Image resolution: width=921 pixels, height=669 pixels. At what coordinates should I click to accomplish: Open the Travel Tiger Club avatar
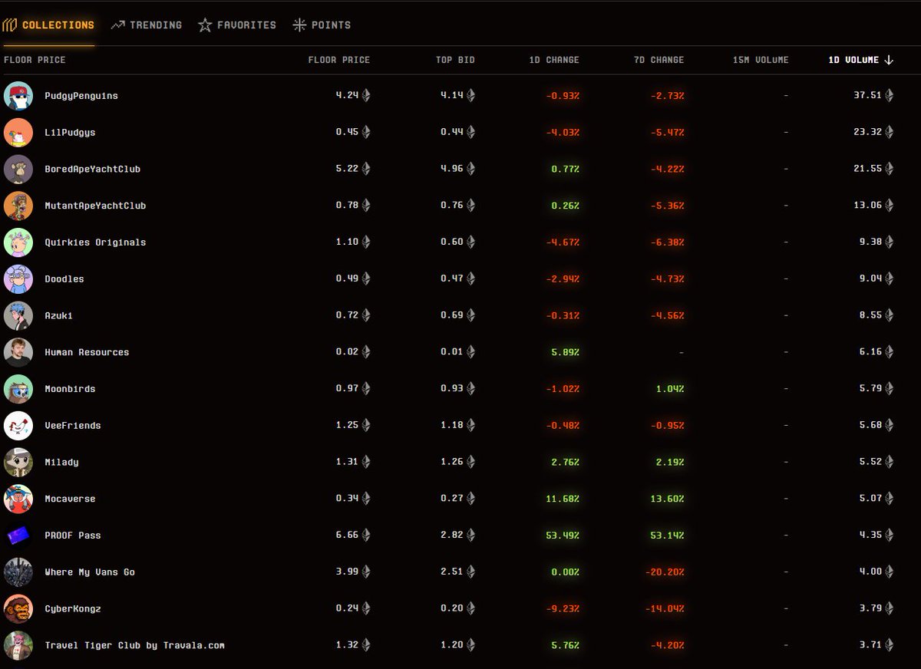18,645
